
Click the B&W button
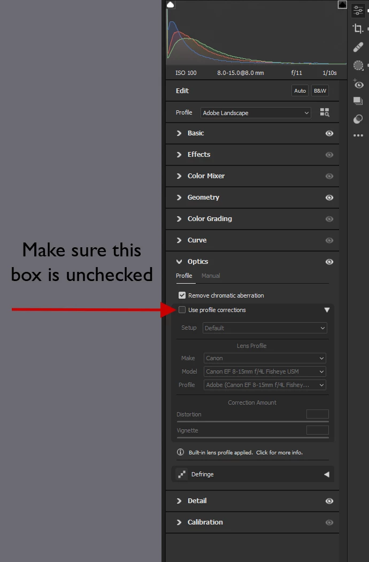320,90
